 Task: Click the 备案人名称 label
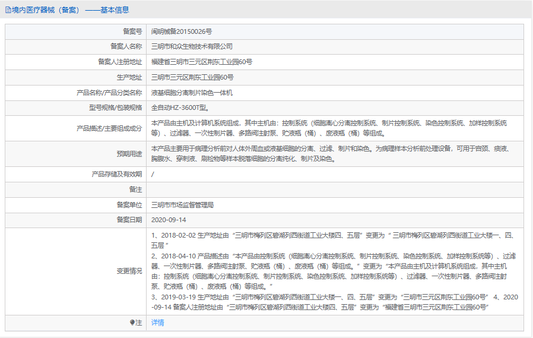point(126,46)
